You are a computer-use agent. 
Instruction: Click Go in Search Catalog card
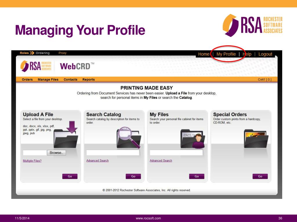tap(133, 176)
